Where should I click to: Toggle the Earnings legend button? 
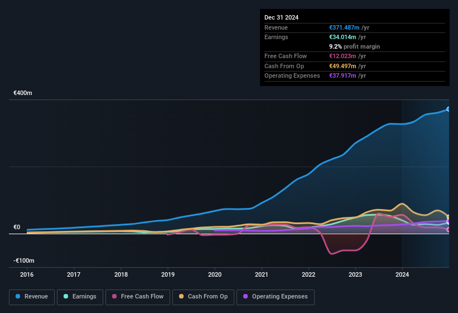pyautogui.click(x=80, y=297)
